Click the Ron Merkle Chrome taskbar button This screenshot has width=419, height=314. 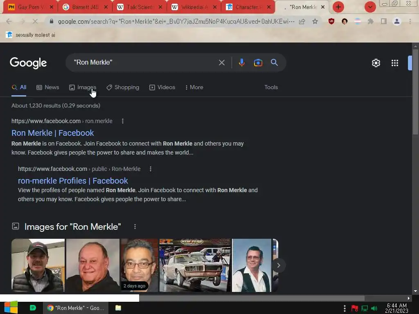pyautogui.click(x=76, y=308)
